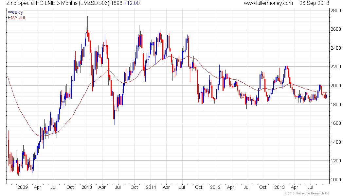Click the 1800 price axis label
The image size is (360, 196).
[x=336, y=105]
